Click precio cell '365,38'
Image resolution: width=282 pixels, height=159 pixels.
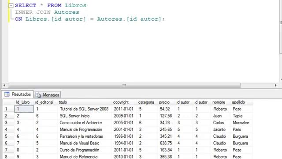point(166,157)
